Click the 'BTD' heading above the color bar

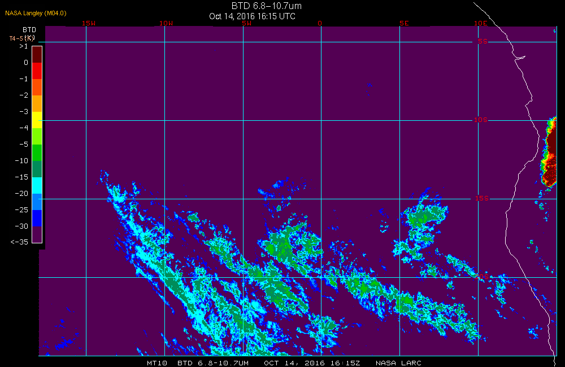click(29, 29)
